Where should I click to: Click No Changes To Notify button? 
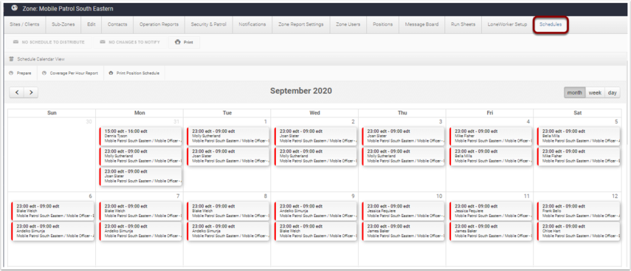[x=130, y=42]
